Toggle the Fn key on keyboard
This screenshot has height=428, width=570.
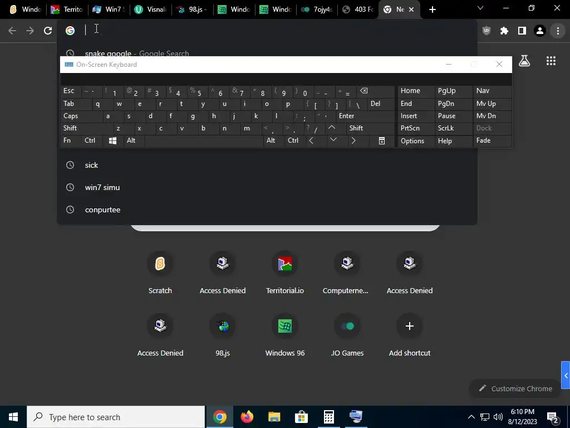click(71, 140)
